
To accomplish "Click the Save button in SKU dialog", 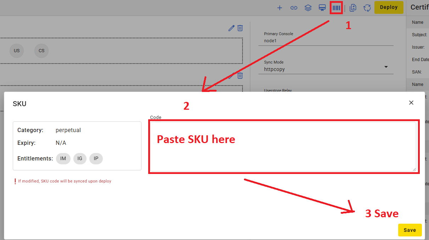I will tap(410, 230).
